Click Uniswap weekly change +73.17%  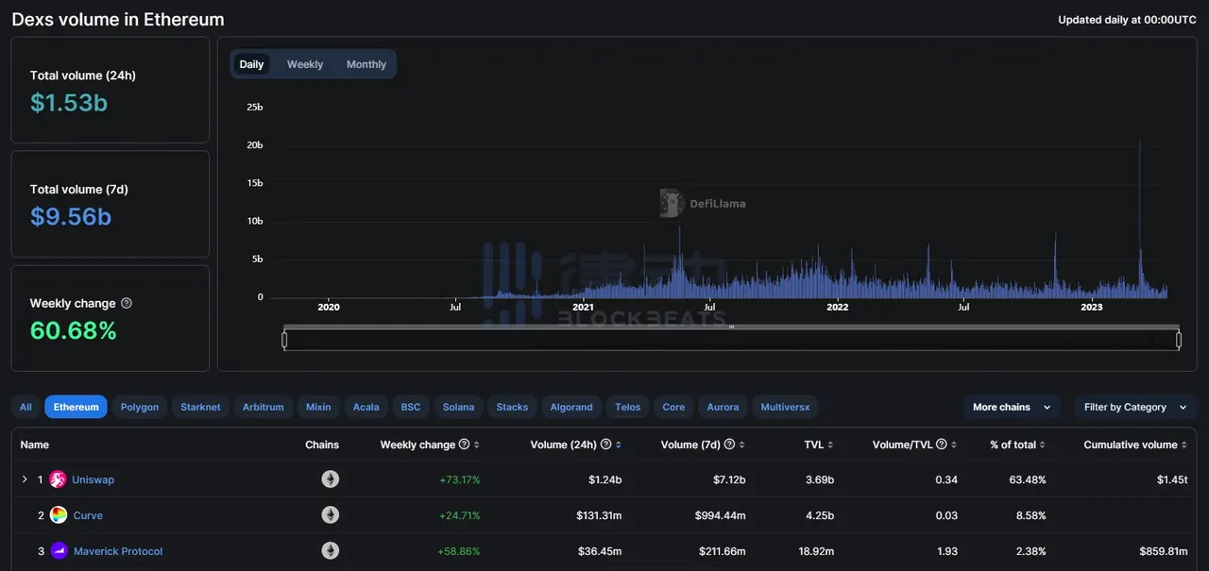click(460, 479)
